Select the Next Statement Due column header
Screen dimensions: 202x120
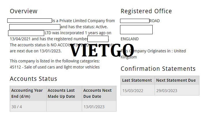(177, 80)
